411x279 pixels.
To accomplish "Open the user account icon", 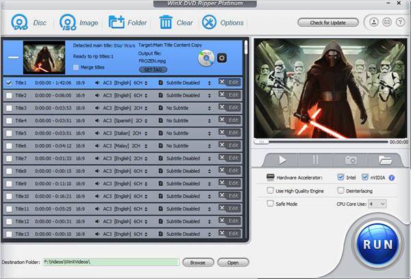I will [374, 22].
